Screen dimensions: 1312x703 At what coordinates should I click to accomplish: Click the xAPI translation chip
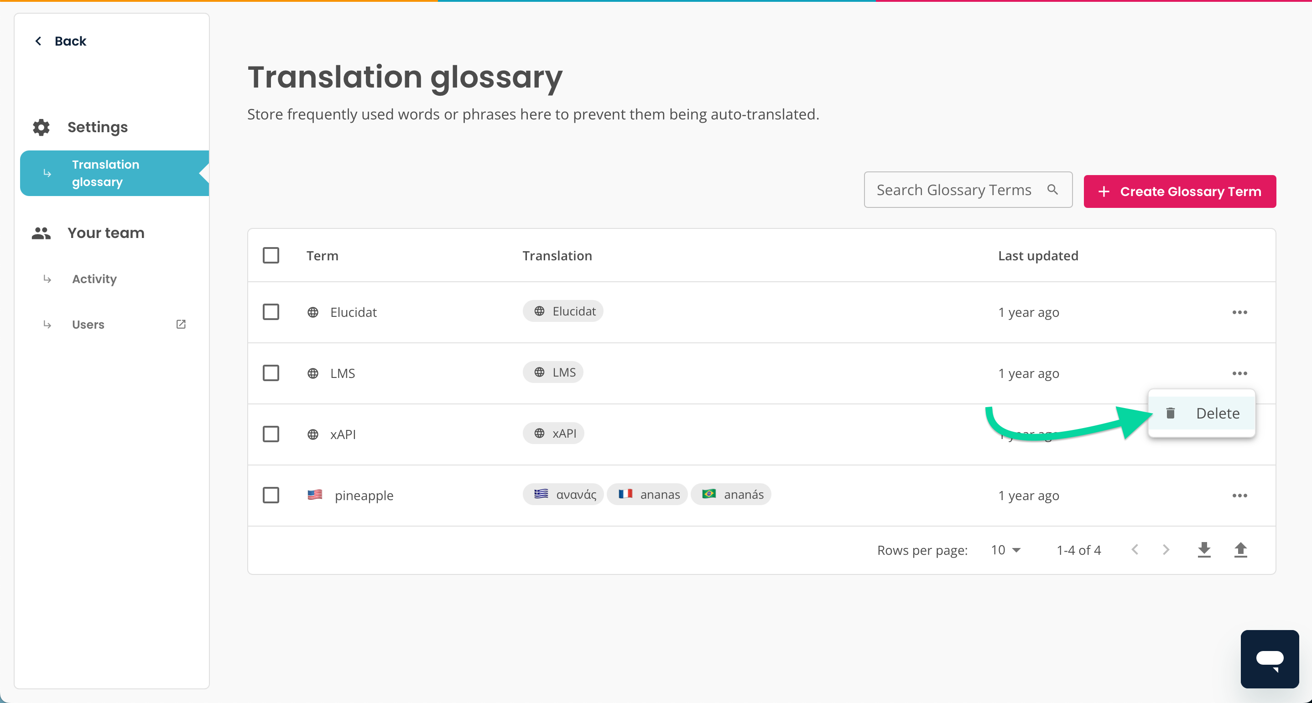(x=554, y=433)
